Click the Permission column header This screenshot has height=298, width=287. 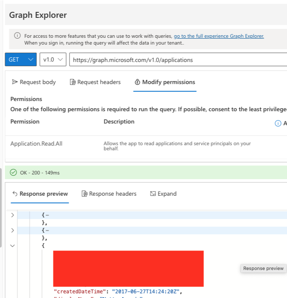click(25, 122)
